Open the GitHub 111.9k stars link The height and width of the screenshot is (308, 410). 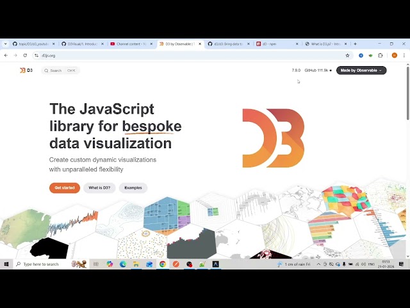tap(318, 70)
